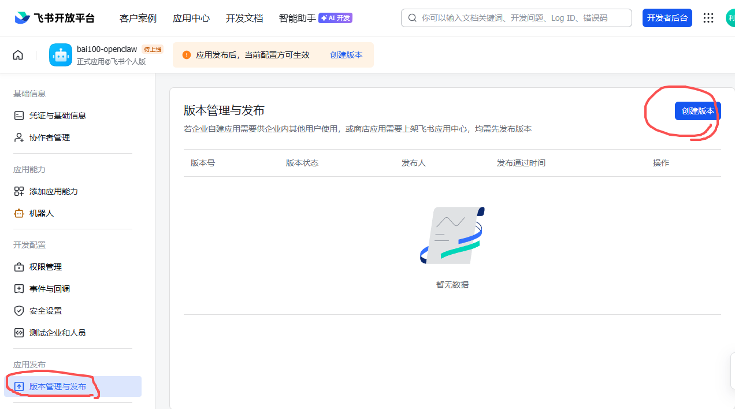Select 添加应用能力 in the sidebar

point(53,191)
